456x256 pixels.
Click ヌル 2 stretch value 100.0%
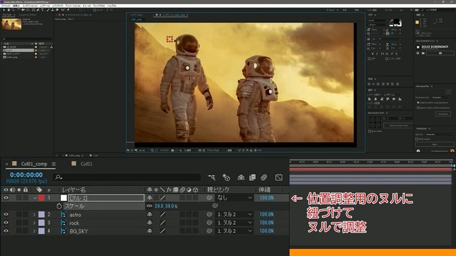pyautogui.click(x=267, y=198)
